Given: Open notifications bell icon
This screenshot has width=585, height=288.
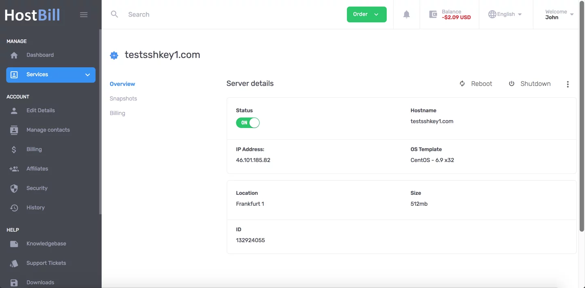Looking at the screenshot, I should (406, 15).
